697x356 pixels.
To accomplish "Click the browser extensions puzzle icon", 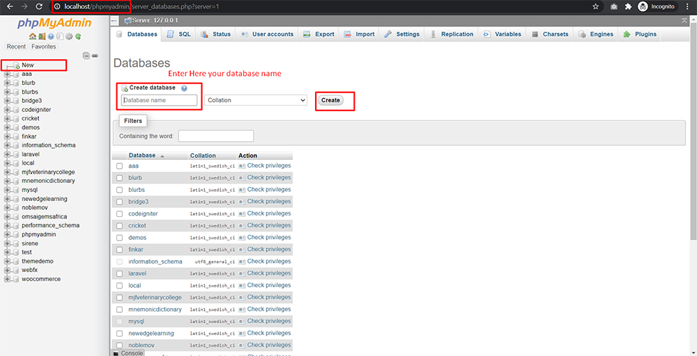I will coord(628,7).
